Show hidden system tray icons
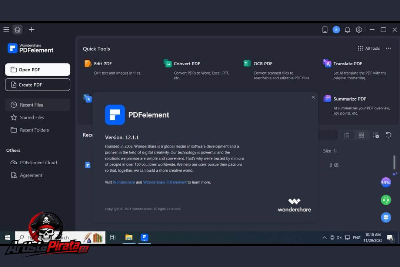The height and width of the screenshot is (267, 400). coord(324,237)
